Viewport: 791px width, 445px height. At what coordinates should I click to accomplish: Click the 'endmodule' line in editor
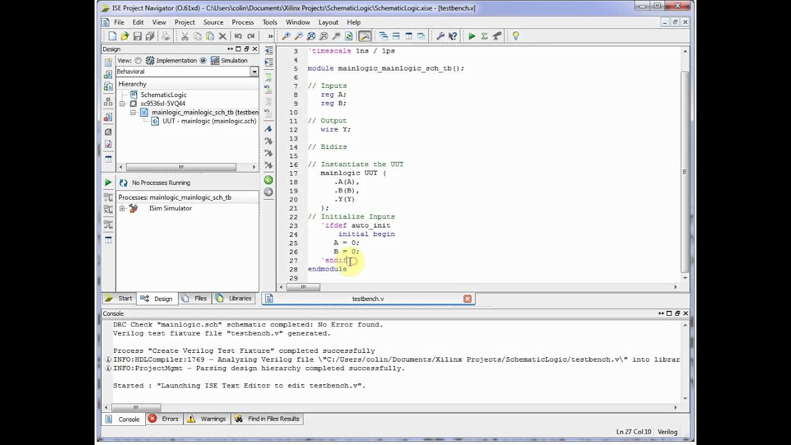tap(328, 269)
